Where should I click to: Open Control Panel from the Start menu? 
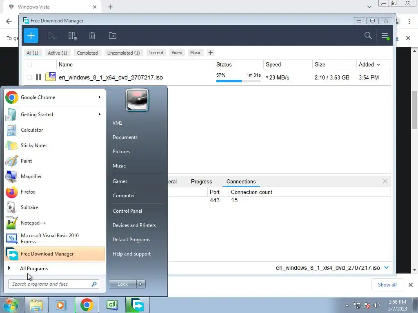(127, 211)
